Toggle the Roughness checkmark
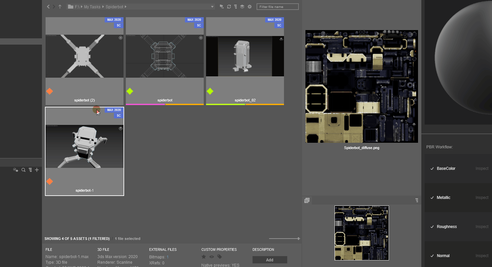Viewport: 492px width, 267px height. 432,227
